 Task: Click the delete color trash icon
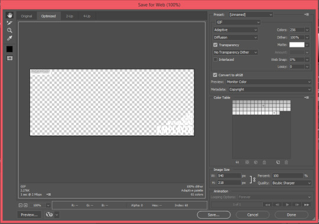[x=287, y=163]
